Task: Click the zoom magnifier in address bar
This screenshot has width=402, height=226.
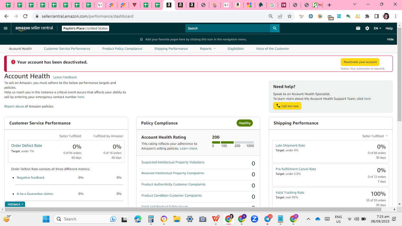Action: point(271,16)
